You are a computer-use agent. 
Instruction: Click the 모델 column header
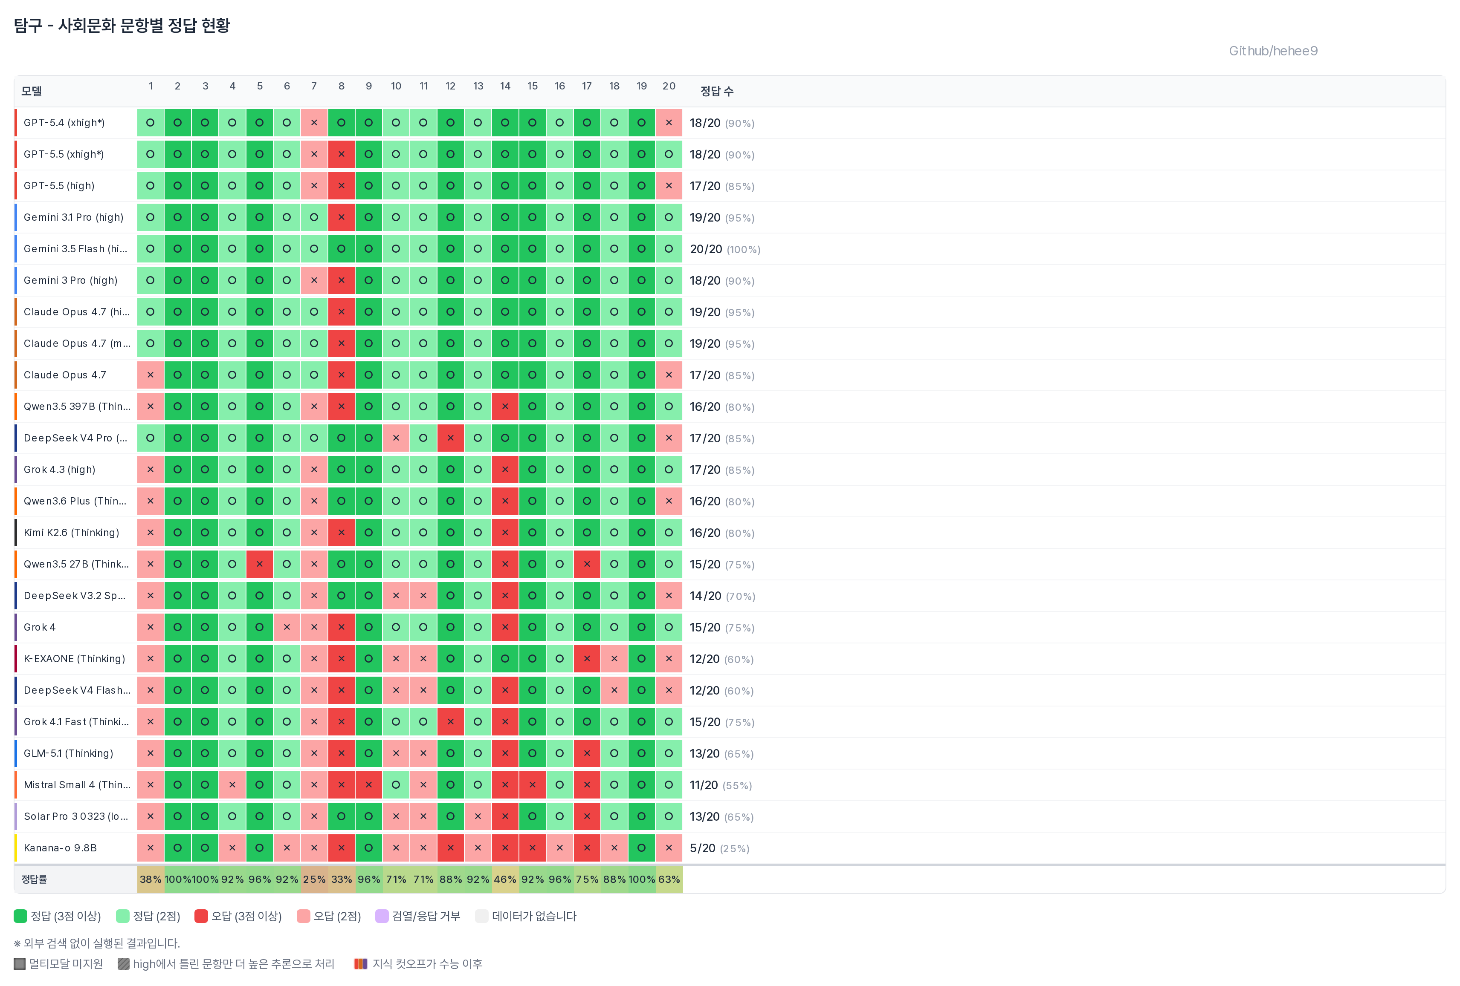(32, 91)
